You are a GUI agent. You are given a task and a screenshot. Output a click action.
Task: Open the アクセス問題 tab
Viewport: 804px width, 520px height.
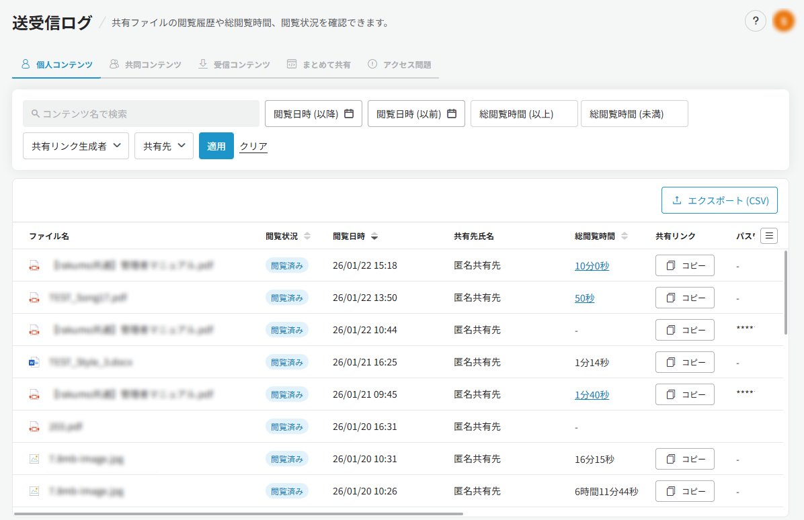coord(399,64)
